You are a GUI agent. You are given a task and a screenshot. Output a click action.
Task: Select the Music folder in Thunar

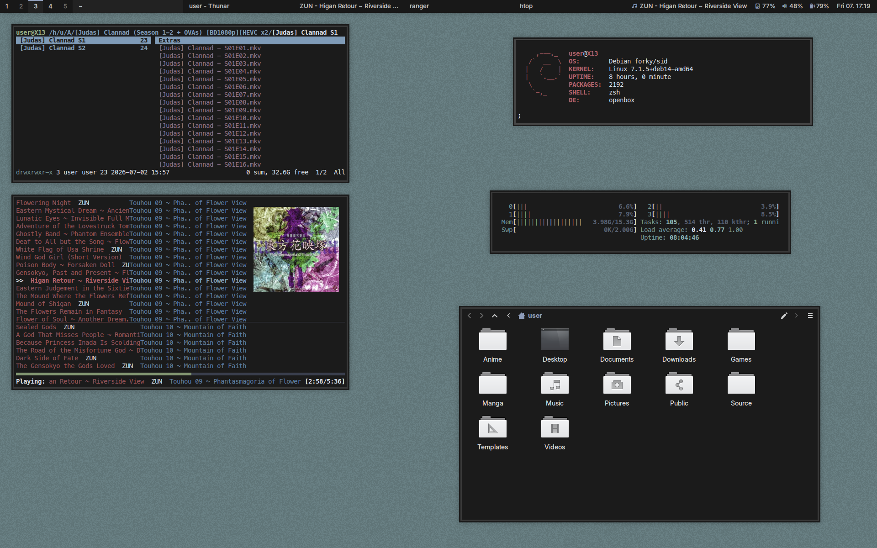(x=555, y=389)
